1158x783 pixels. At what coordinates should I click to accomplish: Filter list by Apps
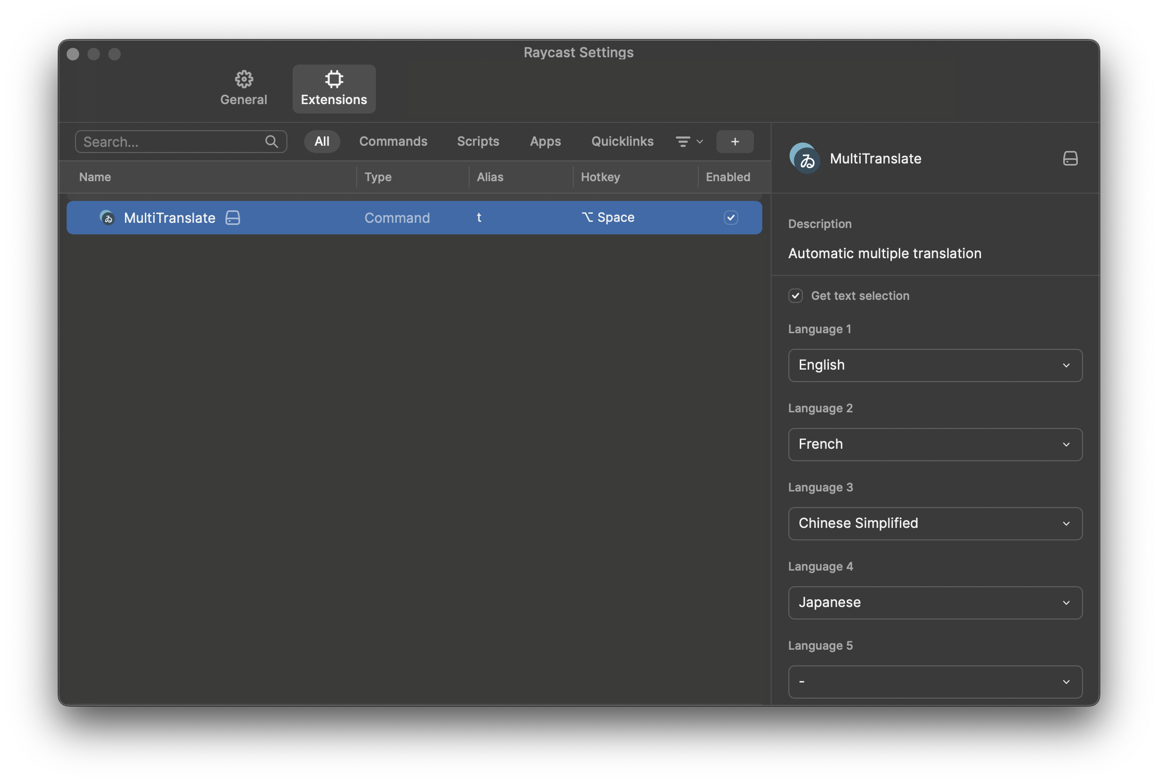[x=545, y=142]
